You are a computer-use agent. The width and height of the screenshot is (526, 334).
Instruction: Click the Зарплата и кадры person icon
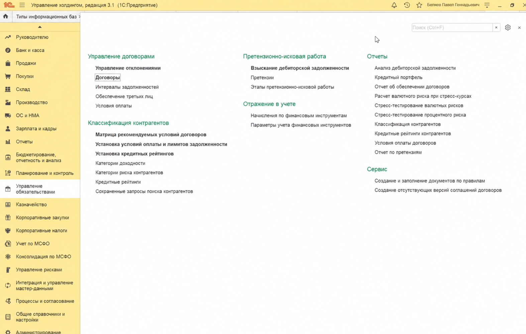8,129
